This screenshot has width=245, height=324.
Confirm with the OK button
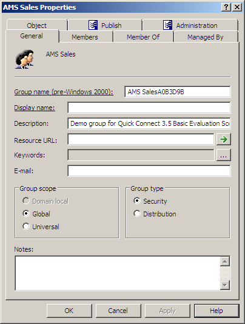[69, 311]
